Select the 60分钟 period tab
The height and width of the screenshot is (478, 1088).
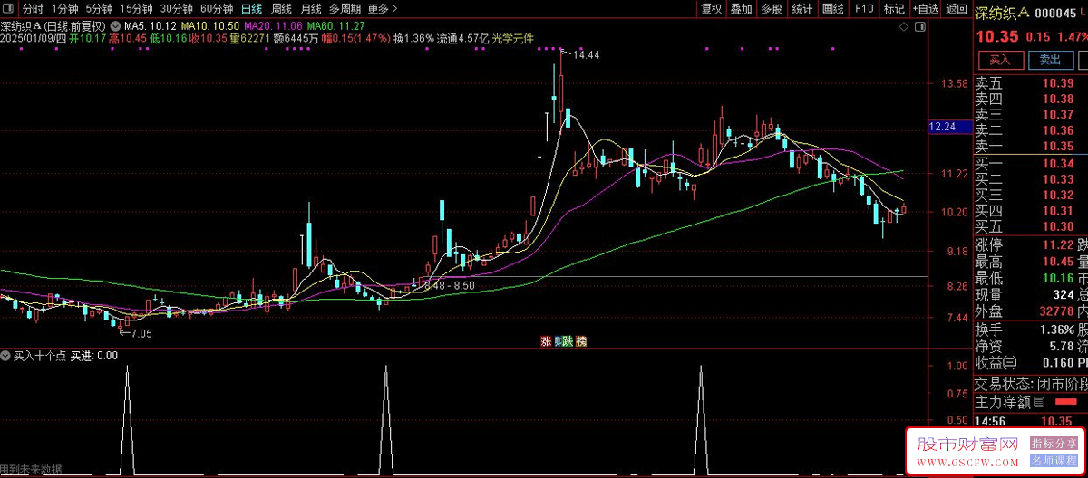click(x=216, y=9)
